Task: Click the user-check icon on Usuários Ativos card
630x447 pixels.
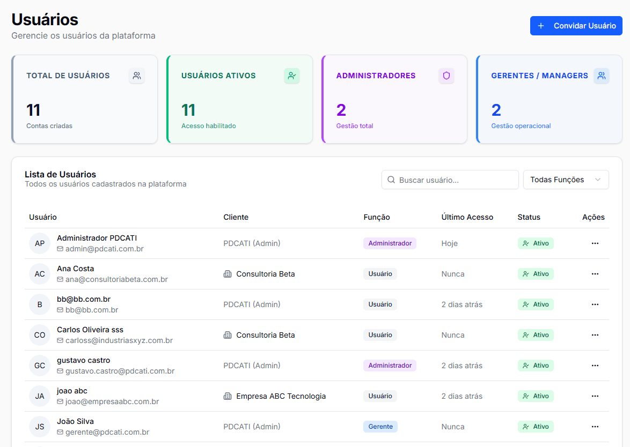Action: click(292, 76)
